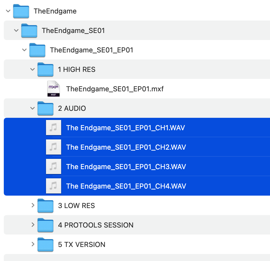270x261 pixels.
Task: Click the 1 HIGH RES folder icon
Action: click(x=45, y=69)
